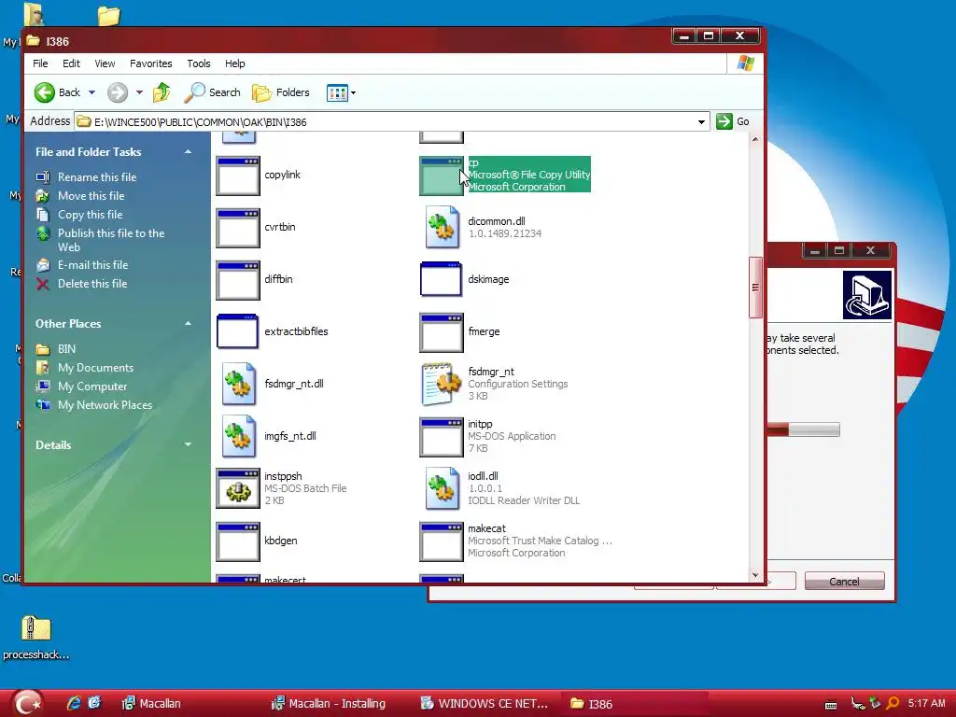Open the Search pane

pyautogui.click(x=212, y=92)
